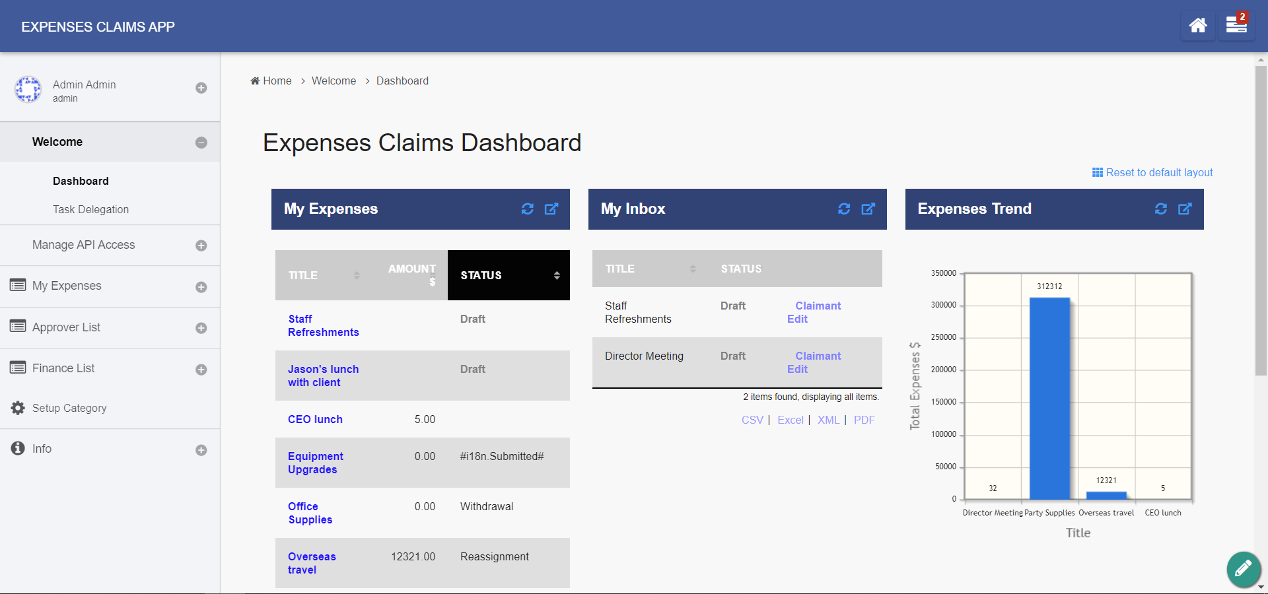1268x594 pixels.
Task: Refresh the Expenses Trend chart
Action: coord(1161,209)
